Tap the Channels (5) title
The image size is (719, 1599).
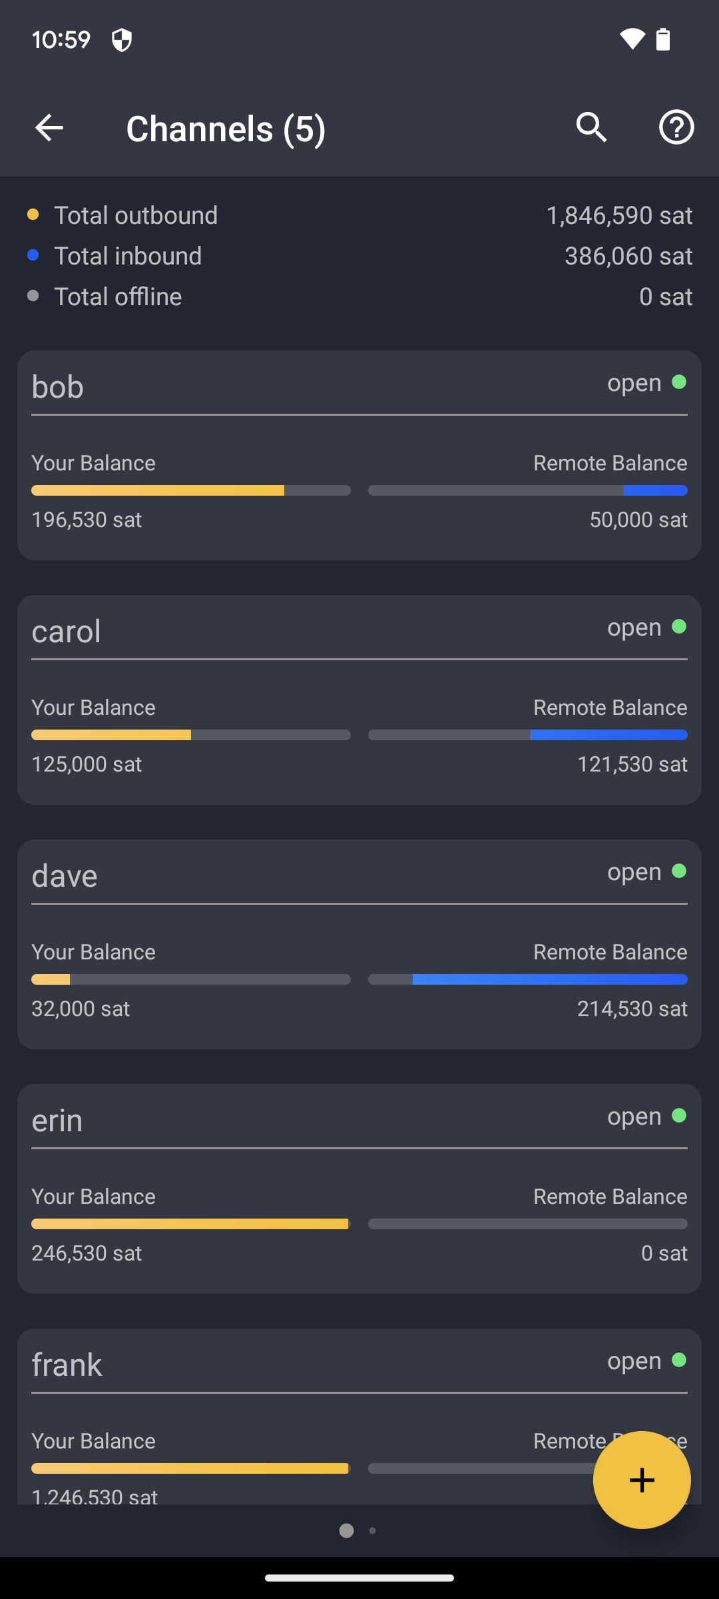point(226,129)
